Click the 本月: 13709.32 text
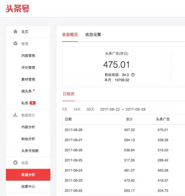This screenshot has height=196, width=185. coord(117,80)
